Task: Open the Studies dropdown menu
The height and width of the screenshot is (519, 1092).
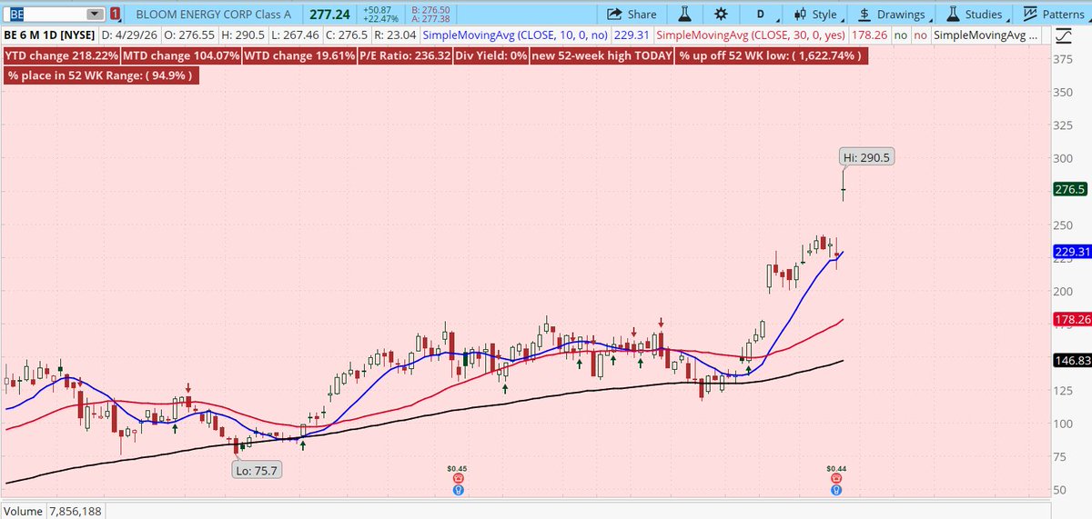Action: 976,14
